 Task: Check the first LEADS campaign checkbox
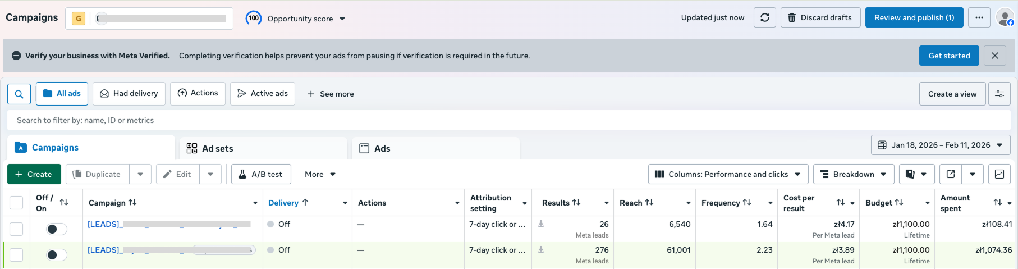tap(16, 229)
